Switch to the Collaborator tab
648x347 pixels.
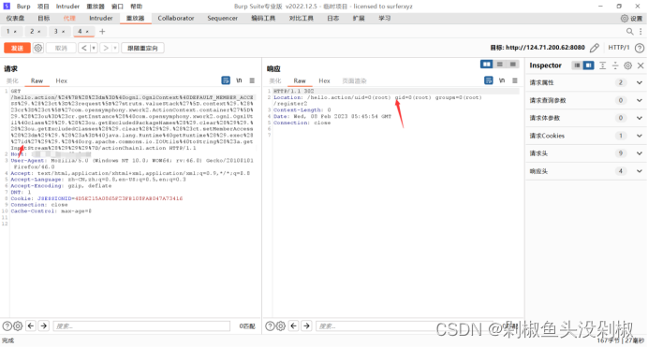pyautogui.click(x=176, y=18)
